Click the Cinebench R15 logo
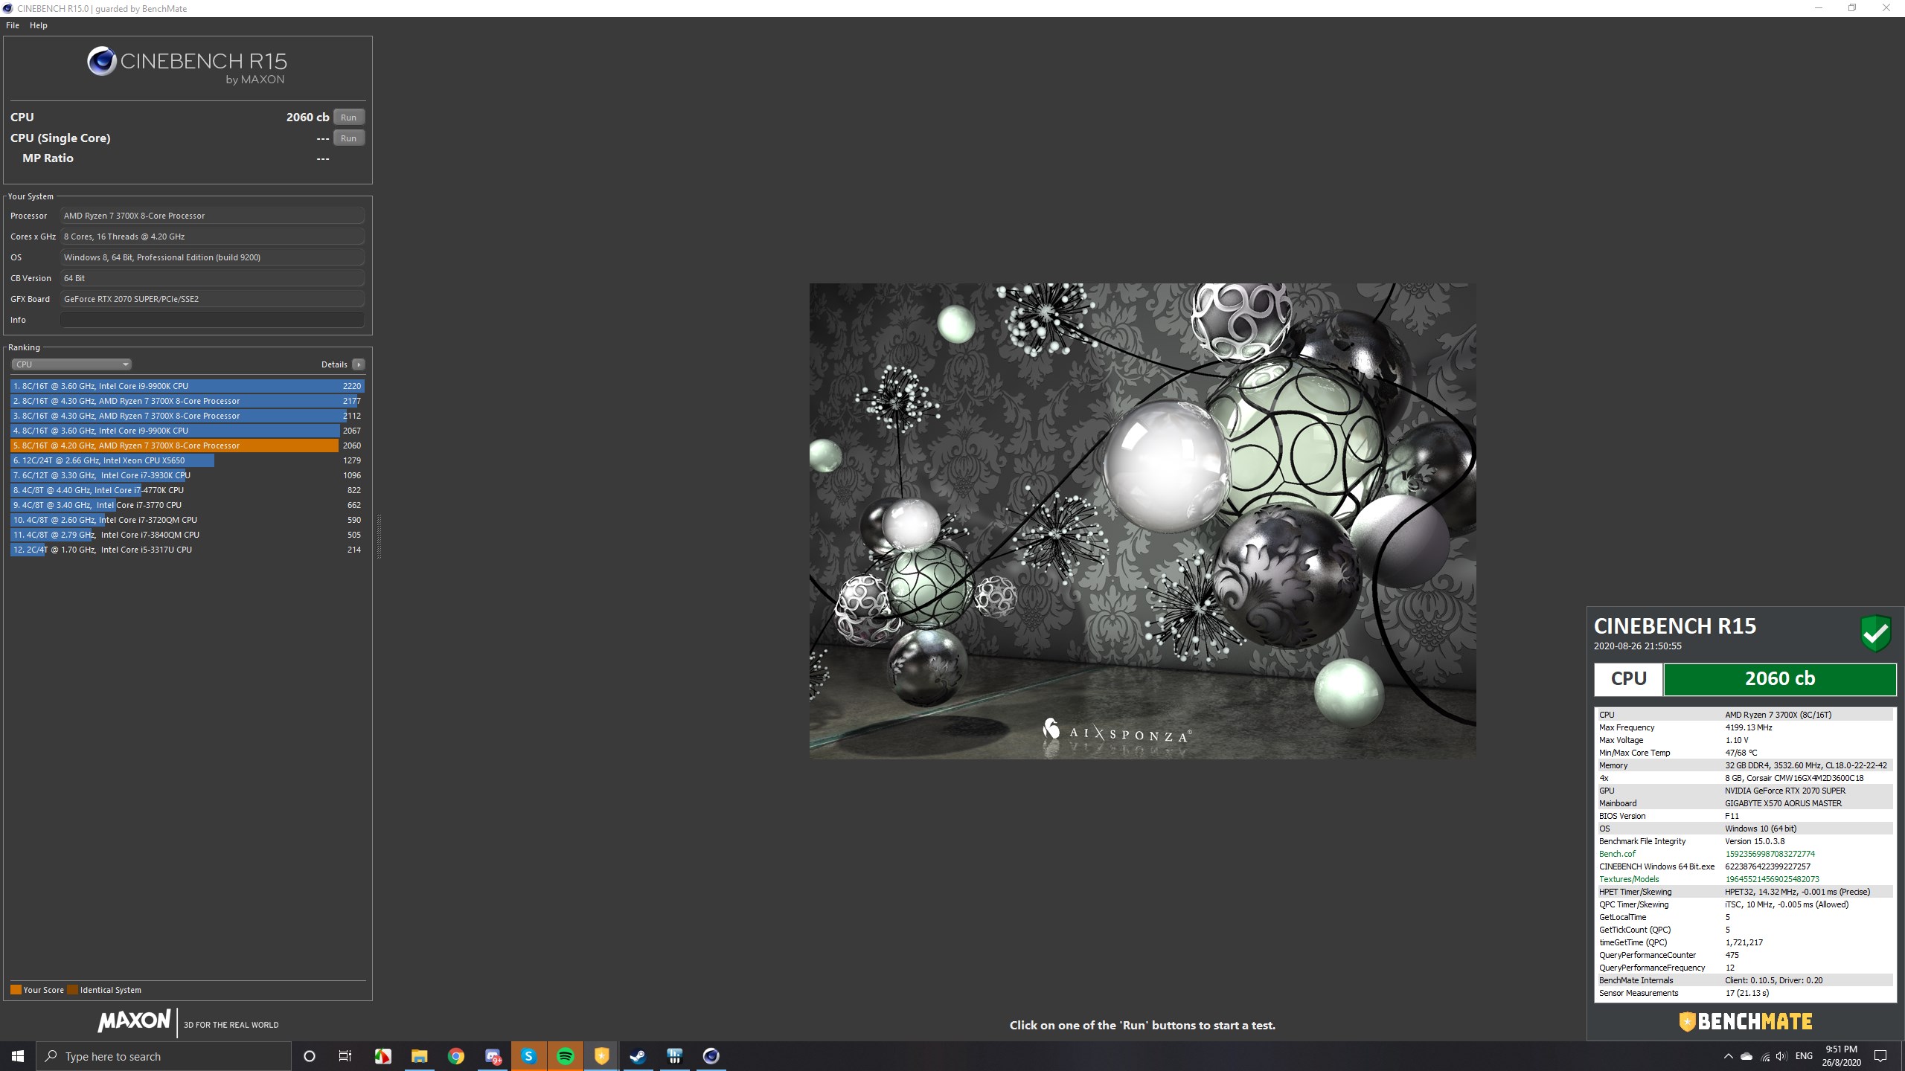1905x1071 pixels. pos(187,65)
